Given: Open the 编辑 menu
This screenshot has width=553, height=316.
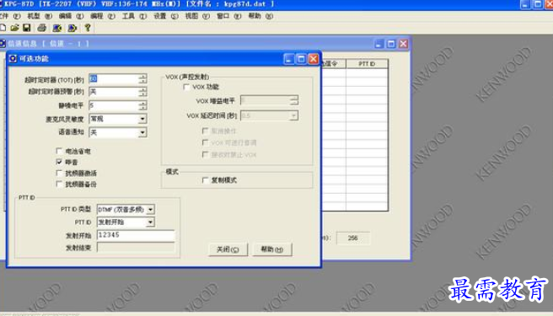Looking at the screenshot, I should (72, 16).
